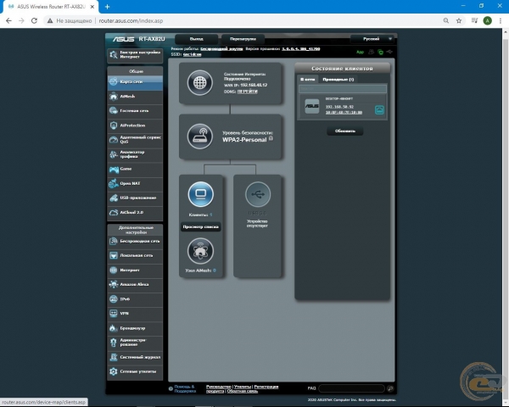509x407 pixels.
Task: Click the Руководство footer link
Action: pyautogui.click(x=219, y=387)
